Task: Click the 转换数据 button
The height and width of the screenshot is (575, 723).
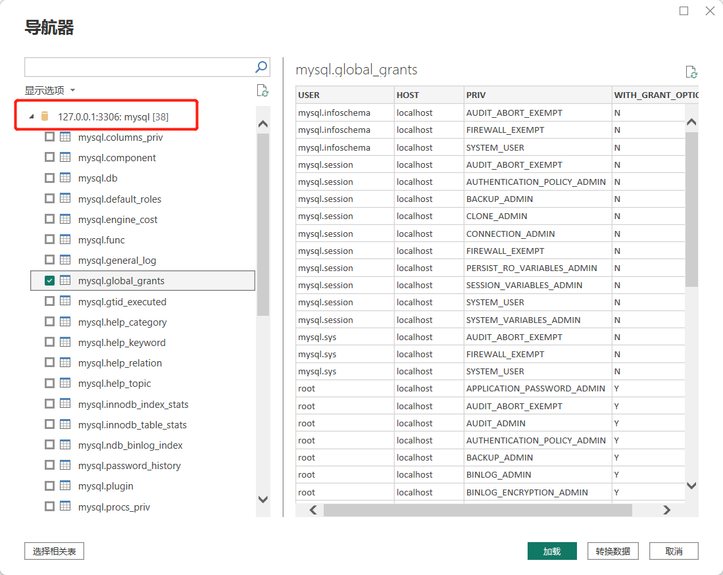Action: click(x=612, y=551)
